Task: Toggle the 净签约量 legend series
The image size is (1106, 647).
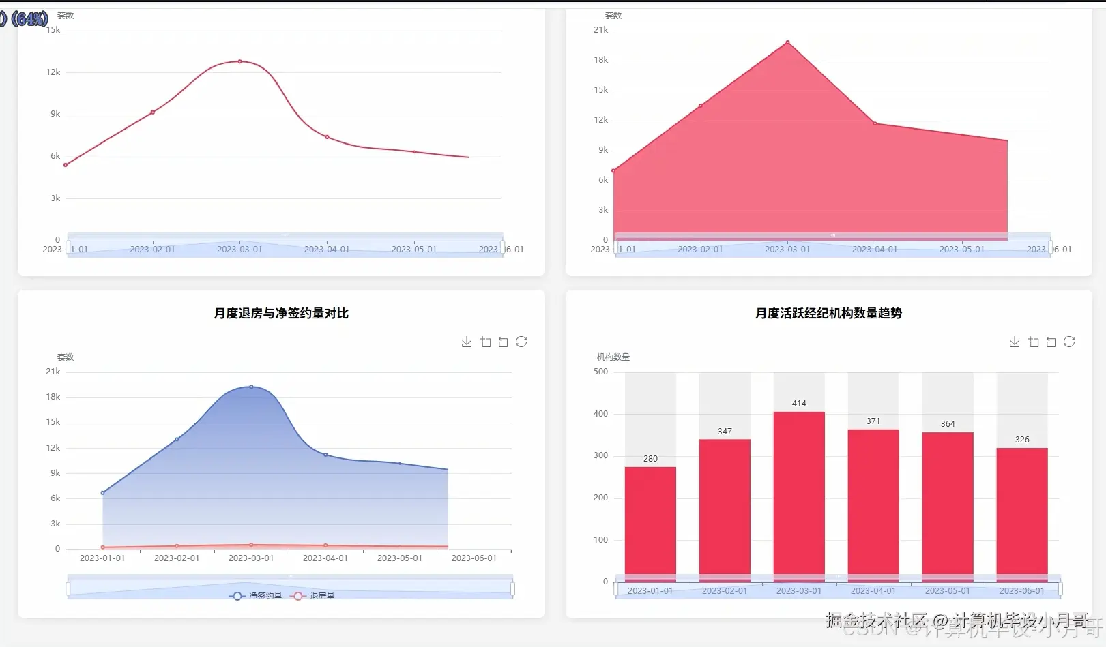Action: [x=256, y=596]
